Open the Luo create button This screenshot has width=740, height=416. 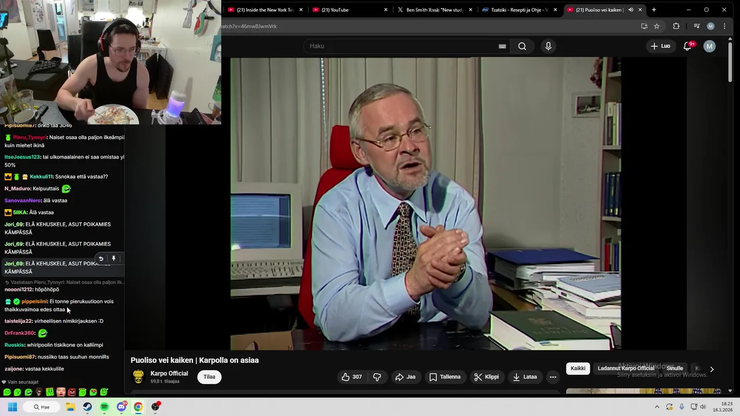[x=660, y=46]
